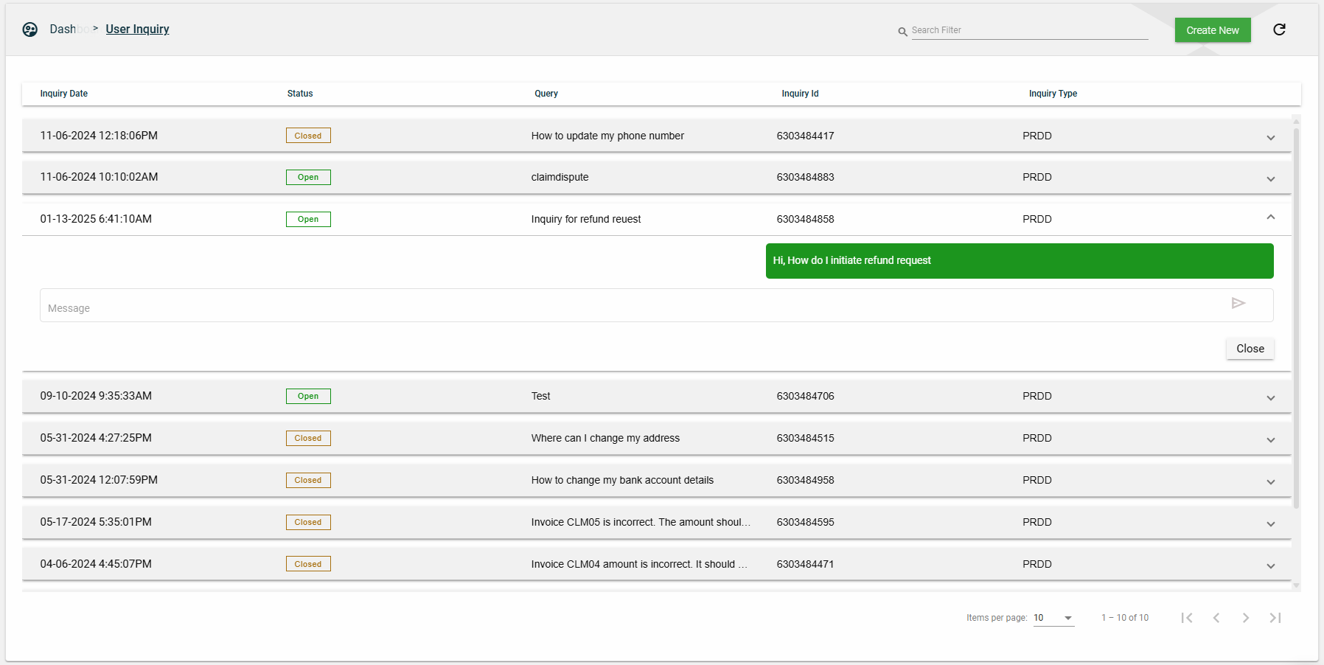Sort by the Inquiry Date column header
Screen dimensions: 1324x665
tap(64, 94)
